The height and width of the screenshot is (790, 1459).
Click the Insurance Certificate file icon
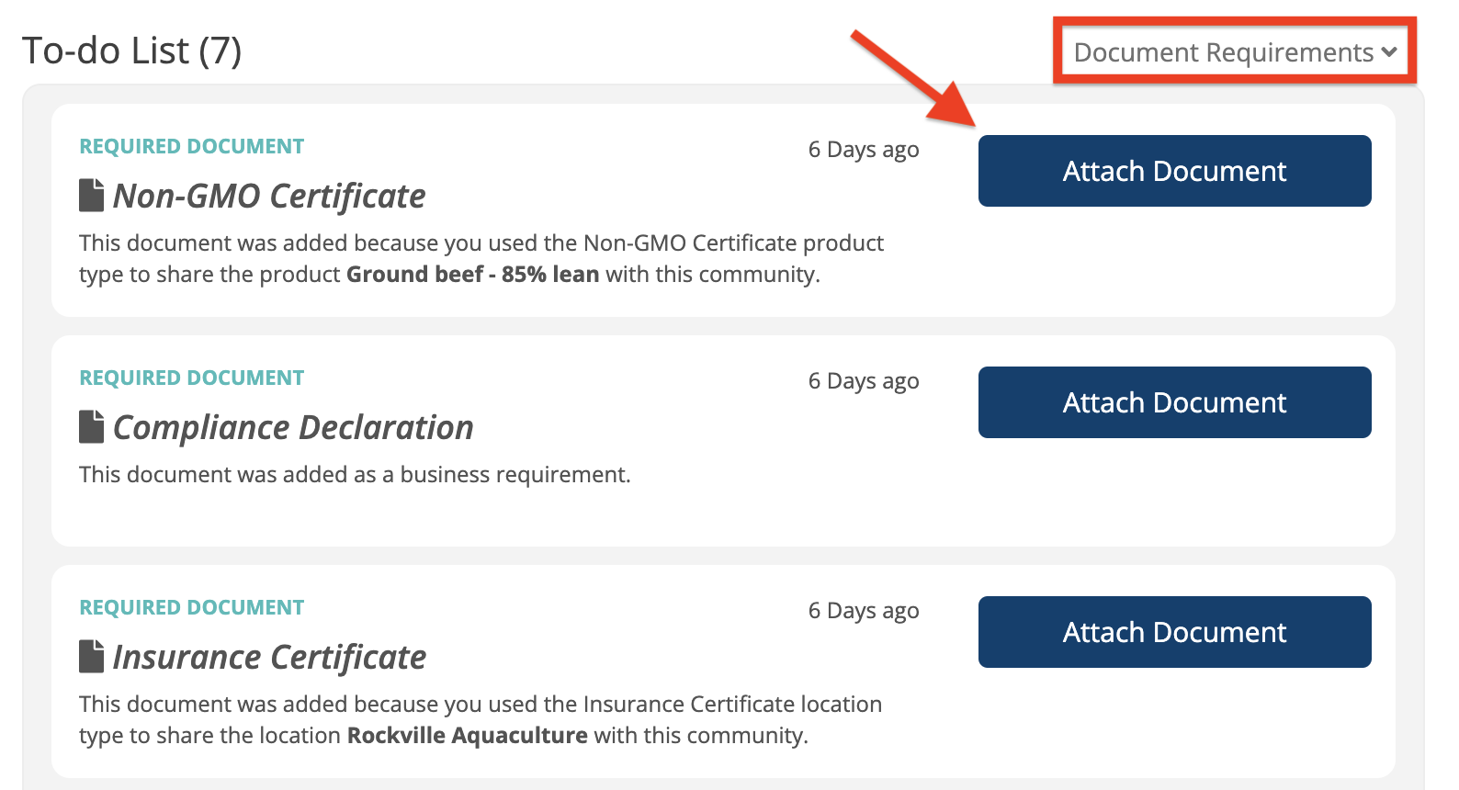pos(91,656)
